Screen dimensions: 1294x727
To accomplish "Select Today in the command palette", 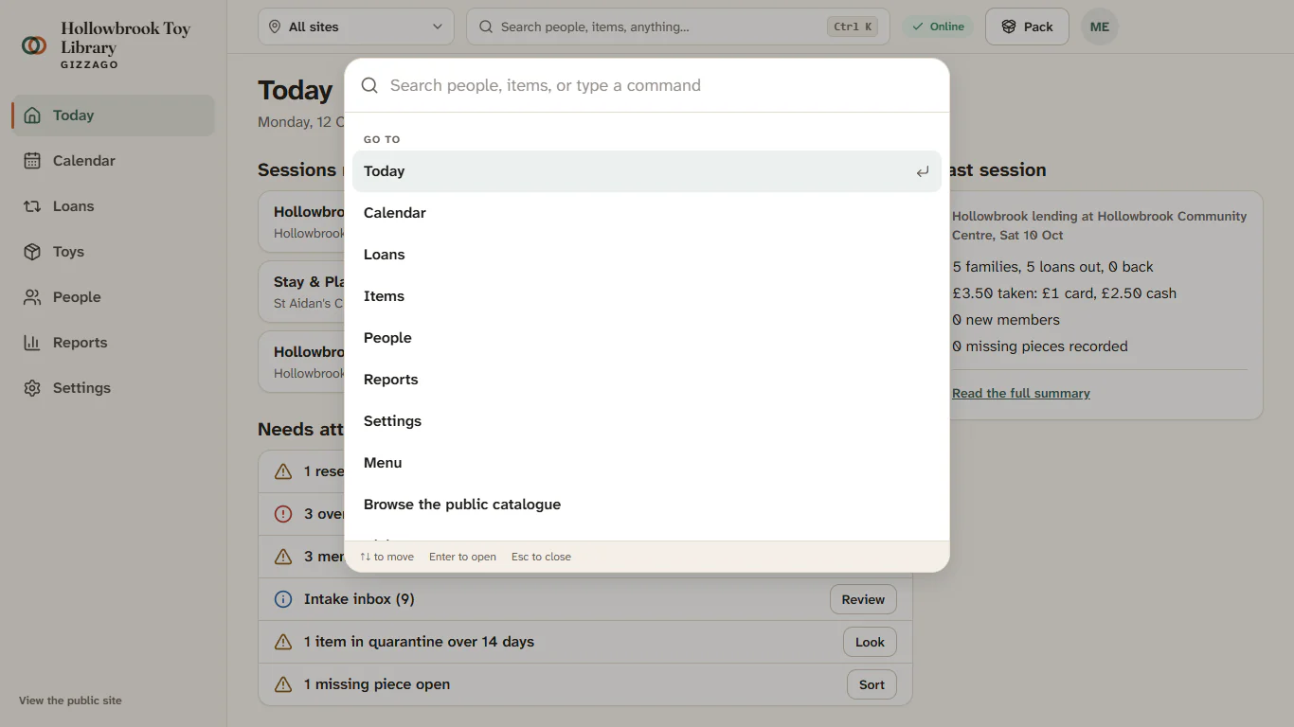I will (647, 171).
